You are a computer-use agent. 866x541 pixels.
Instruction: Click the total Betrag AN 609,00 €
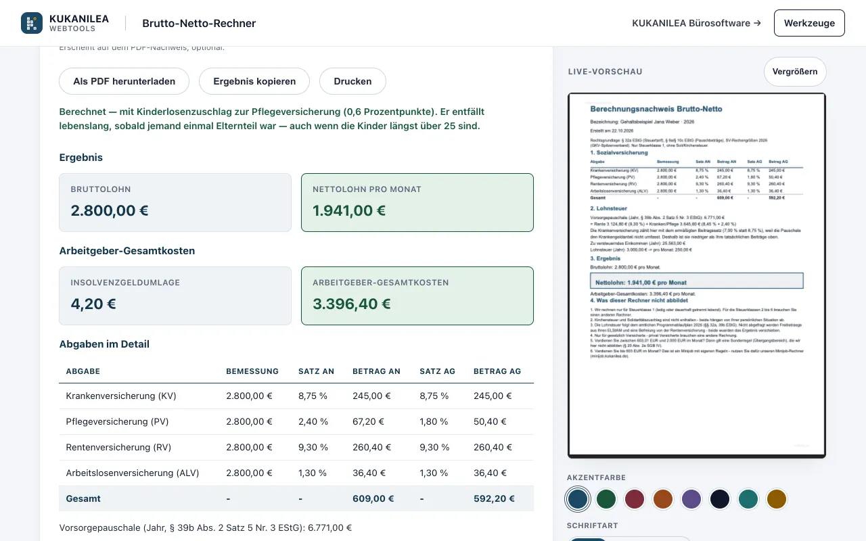[373, 498]
